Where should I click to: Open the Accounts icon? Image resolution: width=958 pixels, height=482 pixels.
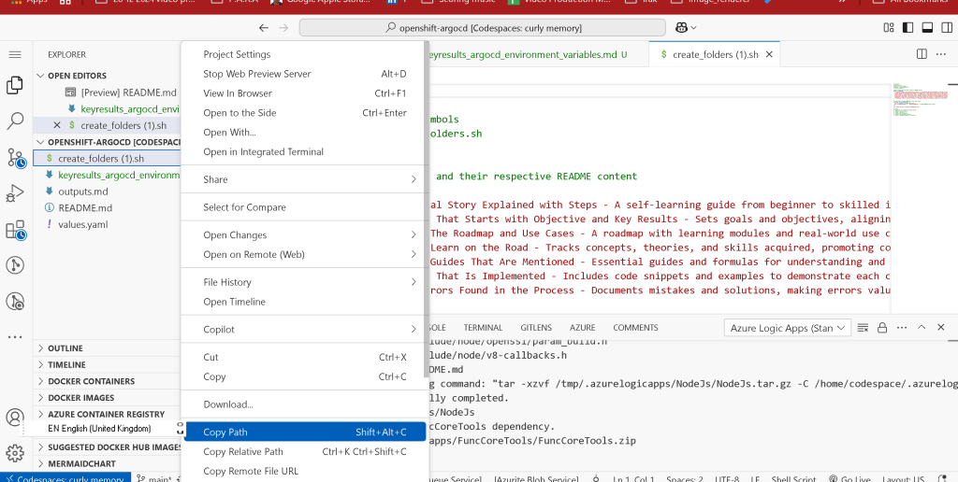[x=15, y=418]
